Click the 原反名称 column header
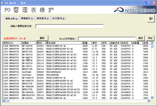 click(64, 43)
